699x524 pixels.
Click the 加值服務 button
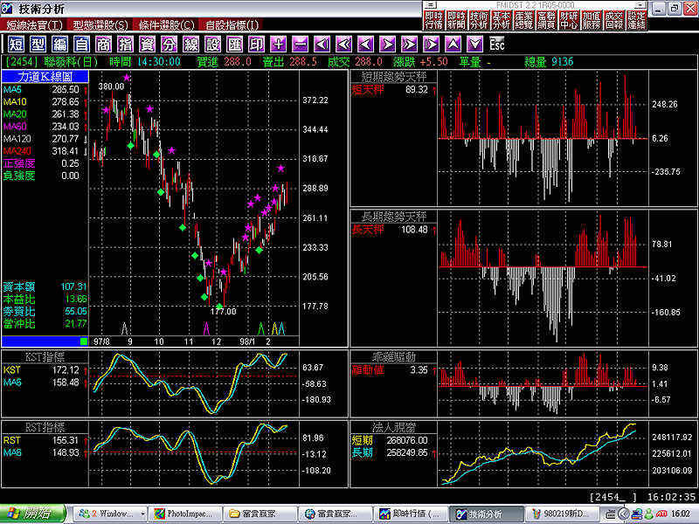pos(592,20)
